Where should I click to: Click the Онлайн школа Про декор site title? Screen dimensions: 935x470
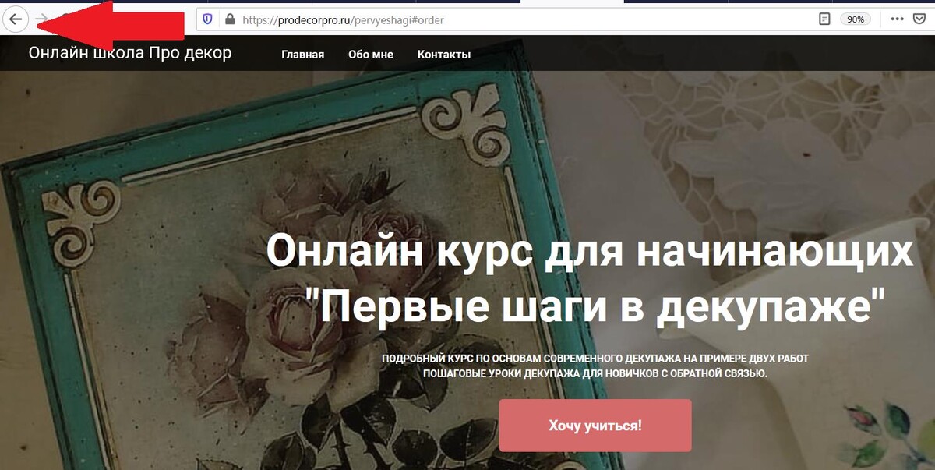click(130, 53)
